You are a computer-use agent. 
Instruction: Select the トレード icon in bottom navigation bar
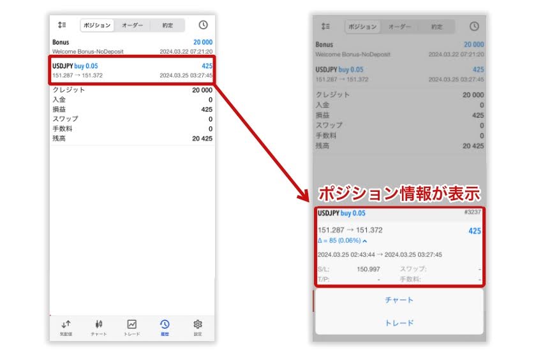point(132,326)
